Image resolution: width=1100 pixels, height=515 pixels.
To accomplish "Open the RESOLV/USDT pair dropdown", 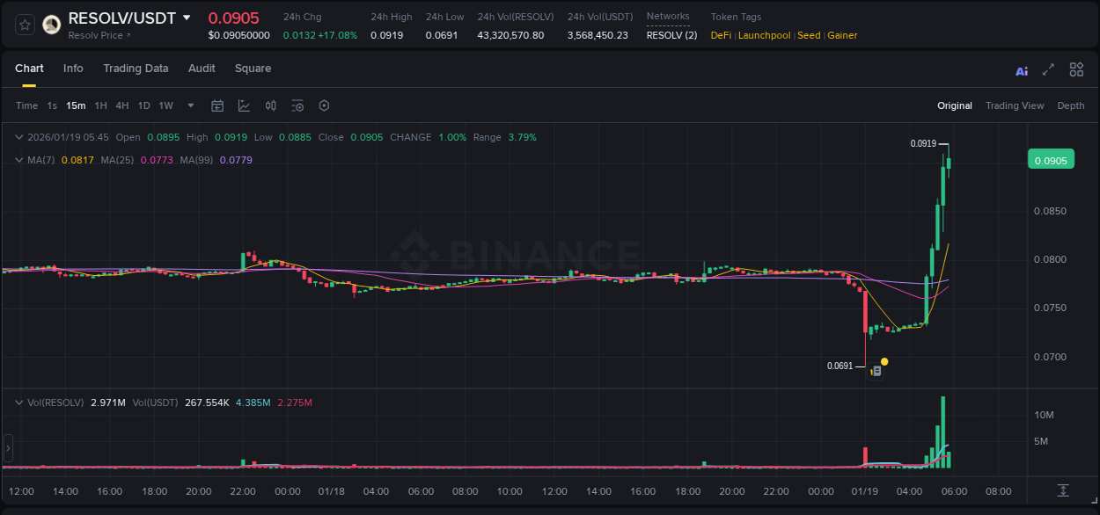I will point(186,18).
